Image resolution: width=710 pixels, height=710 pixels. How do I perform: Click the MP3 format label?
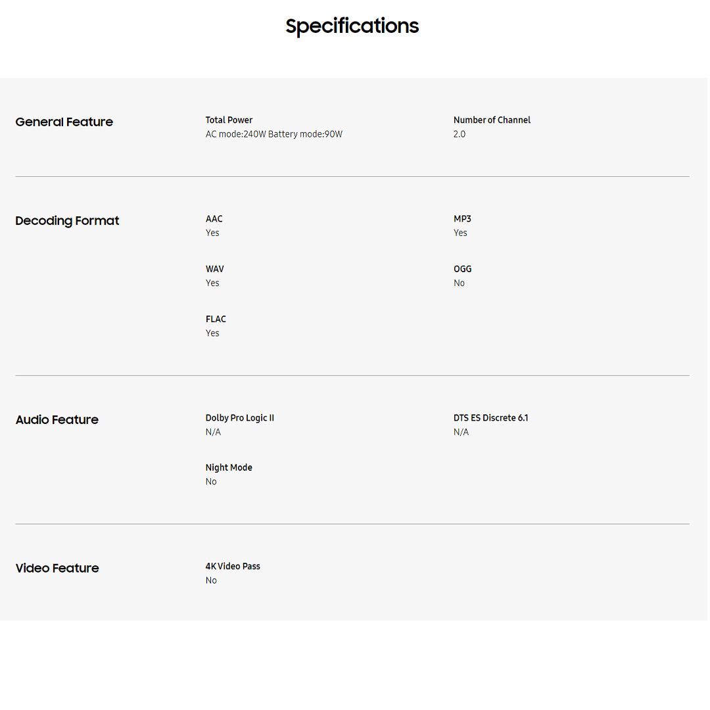[x=462, y=219]
